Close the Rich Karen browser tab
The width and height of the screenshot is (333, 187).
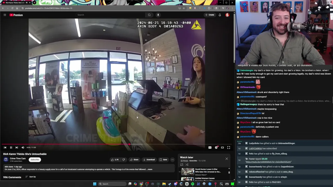pos(30,3)
